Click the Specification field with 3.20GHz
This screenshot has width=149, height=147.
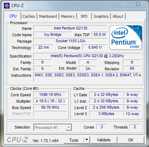pos(87,56)
